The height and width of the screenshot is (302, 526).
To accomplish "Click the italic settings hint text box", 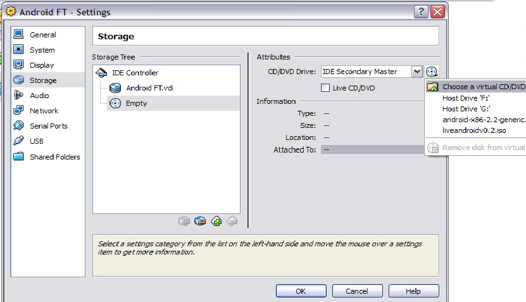I will tap(266, 255).
